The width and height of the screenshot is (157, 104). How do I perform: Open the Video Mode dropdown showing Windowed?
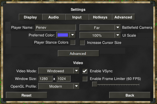tap(59, 71)
